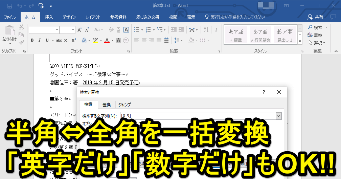The image size is (341, 179).
Task: Click the Redo arrow icon
Action: click(x=31, y=6)
